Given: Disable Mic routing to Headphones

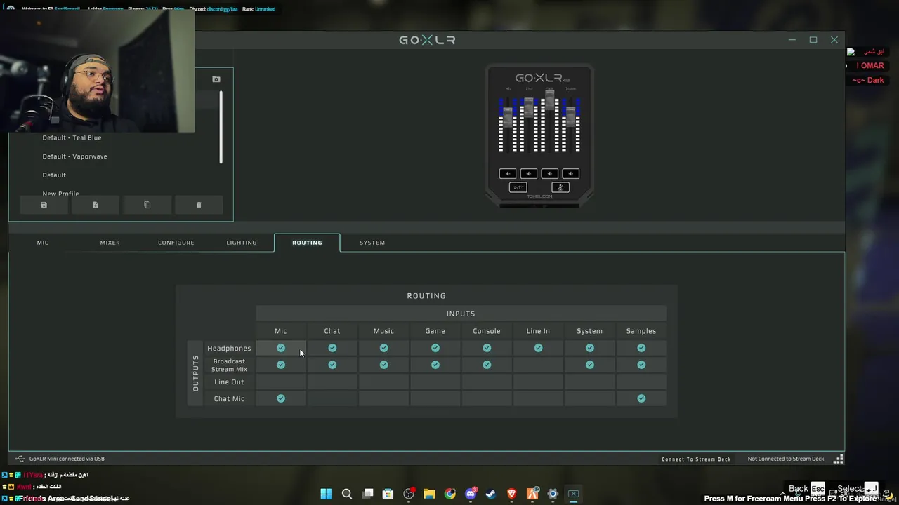Looking at the screenshot, I should (281, 348).
